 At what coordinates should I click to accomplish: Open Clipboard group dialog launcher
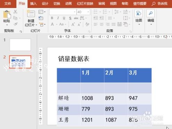click(21, 31)
